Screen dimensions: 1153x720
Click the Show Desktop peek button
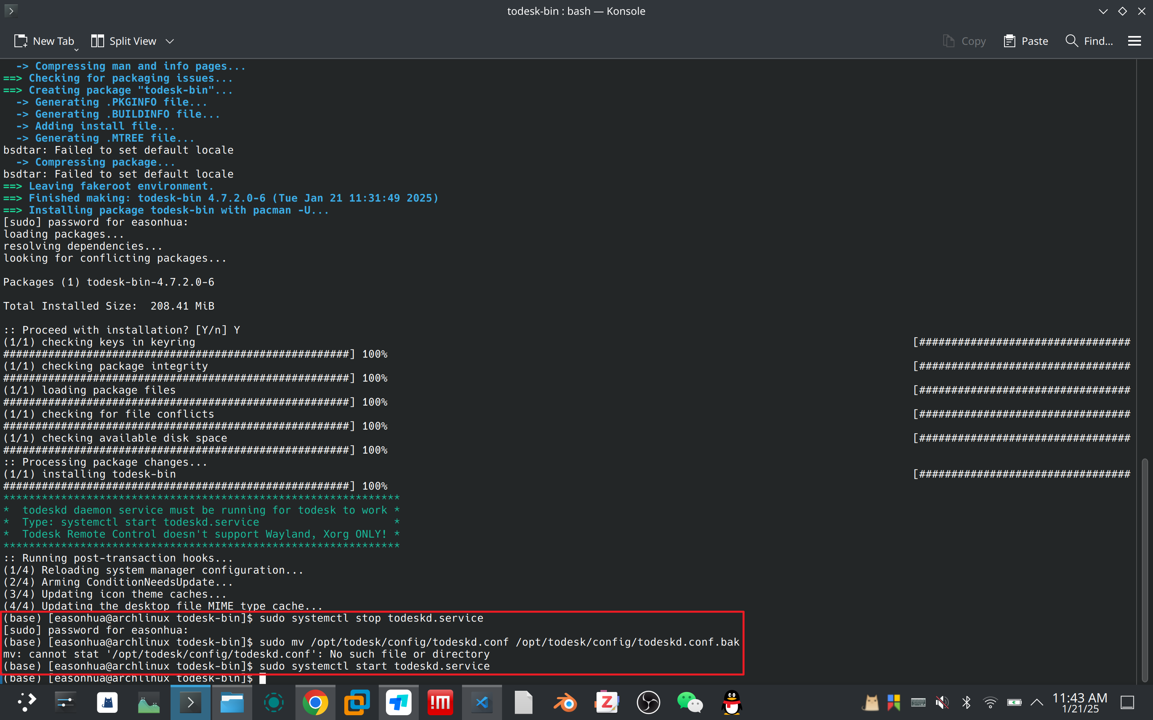coord(1127,702)
